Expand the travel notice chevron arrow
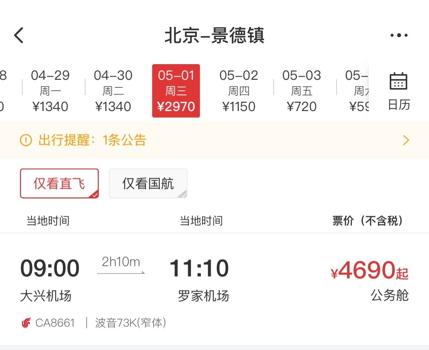The image size is (429, 350). (406, 140)
